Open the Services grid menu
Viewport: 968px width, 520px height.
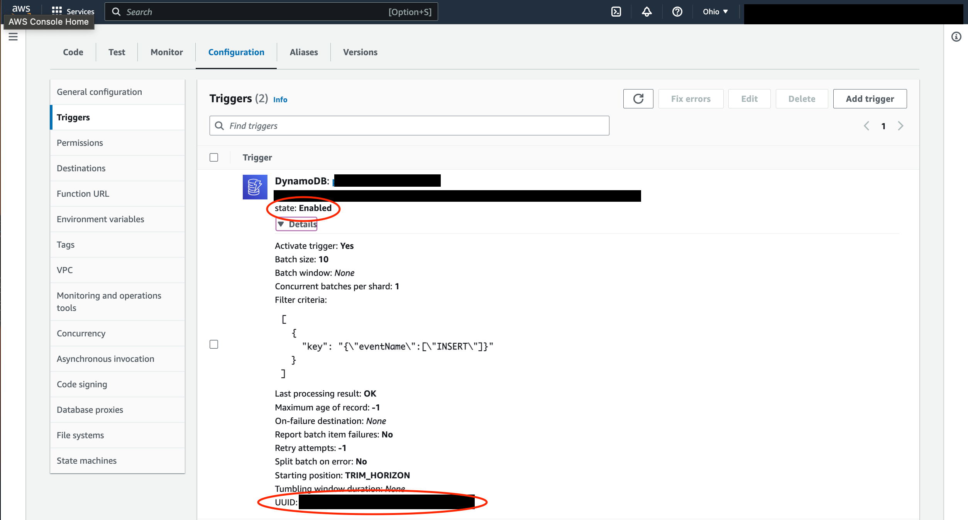(x=73, y=12)
